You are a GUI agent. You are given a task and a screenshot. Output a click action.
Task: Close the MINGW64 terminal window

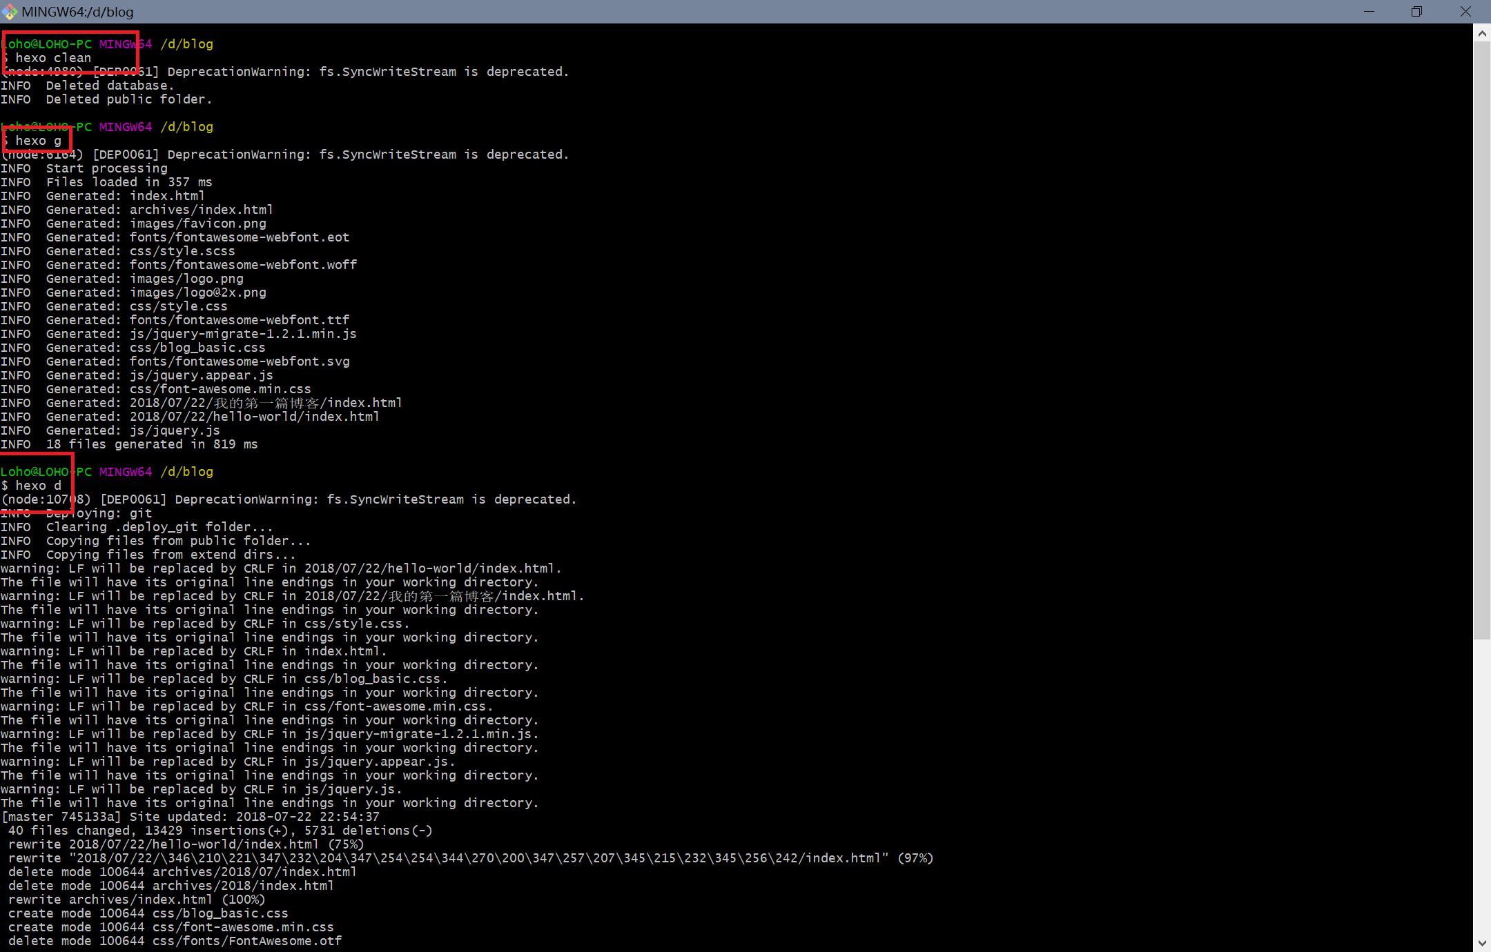[1465, 12]
